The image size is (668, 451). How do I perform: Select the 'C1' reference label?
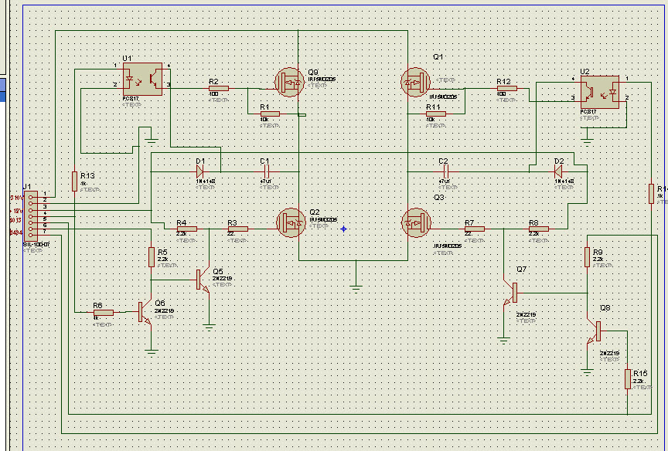click(264, 161)
